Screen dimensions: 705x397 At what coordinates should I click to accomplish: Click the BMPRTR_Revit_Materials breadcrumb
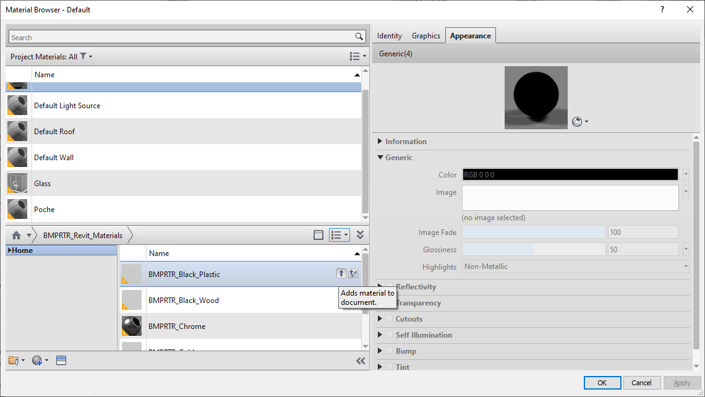(x=83, y=235)
